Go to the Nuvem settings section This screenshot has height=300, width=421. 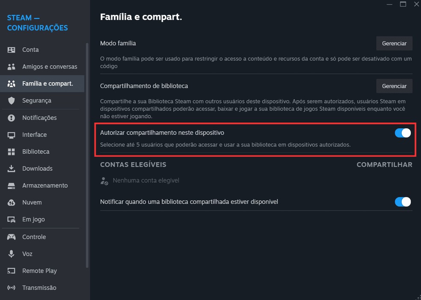click(32, 202)
